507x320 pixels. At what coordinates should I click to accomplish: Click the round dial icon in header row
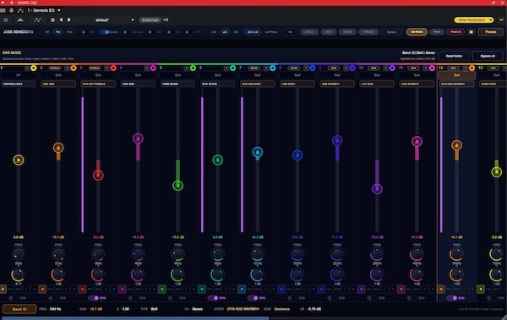11,10
